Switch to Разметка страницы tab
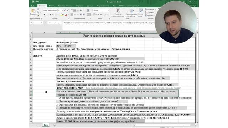228x128 pixels. (x=65, y=6)
